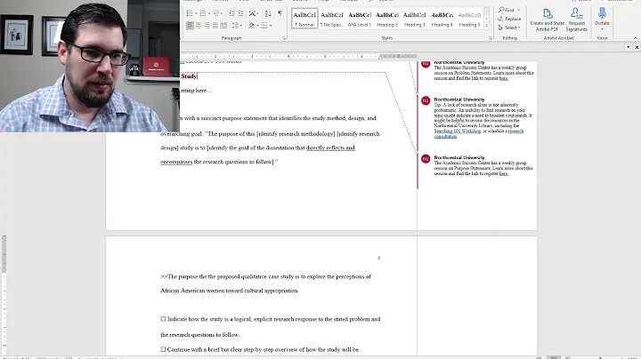641x359 pixels.
Task: Justify the paragraph text
Action: click(x=215, y=25)
